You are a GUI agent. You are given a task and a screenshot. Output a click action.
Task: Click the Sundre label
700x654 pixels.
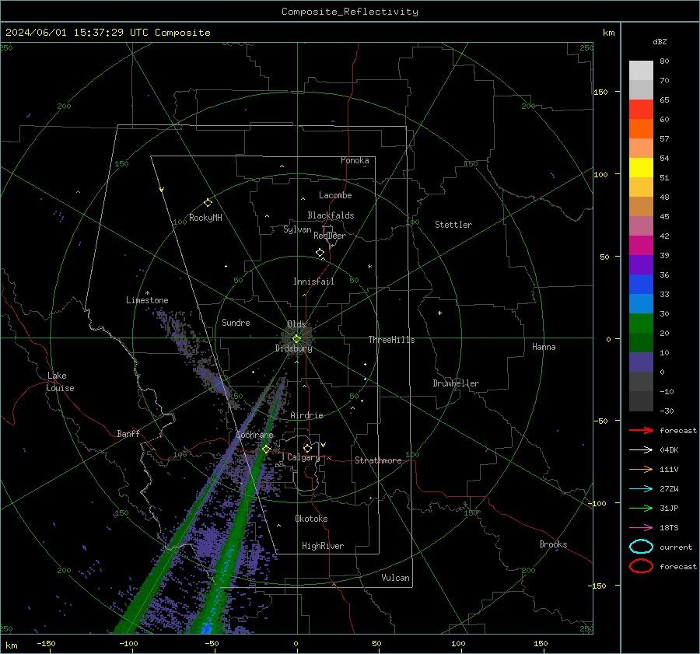236,322
